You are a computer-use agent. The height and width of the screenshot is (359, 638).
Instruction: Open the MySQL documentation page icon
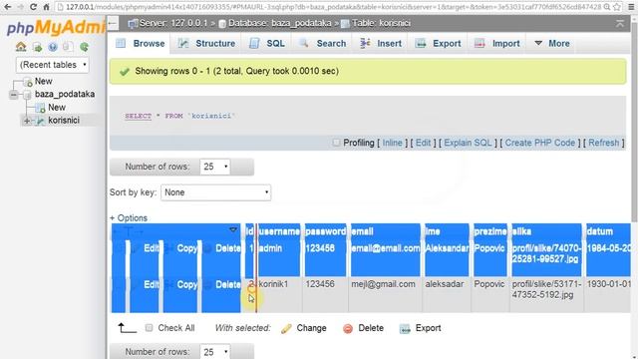pos(68,47)
